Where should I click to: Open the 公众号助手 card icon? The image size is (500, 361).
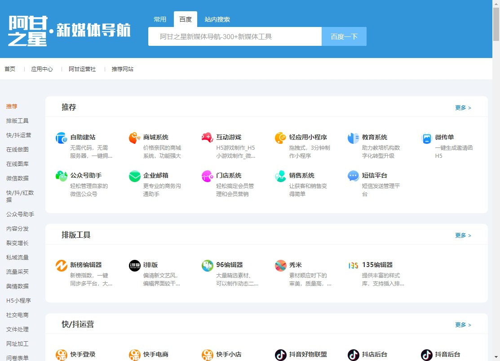coord(61,176)
